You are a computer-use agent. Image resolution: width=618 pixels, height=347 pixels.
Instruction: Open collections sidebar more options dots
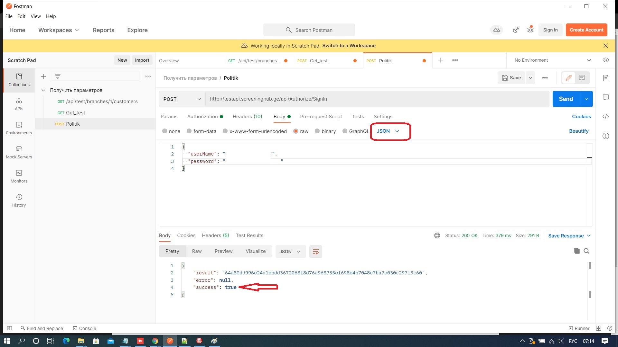pos(148,76)
